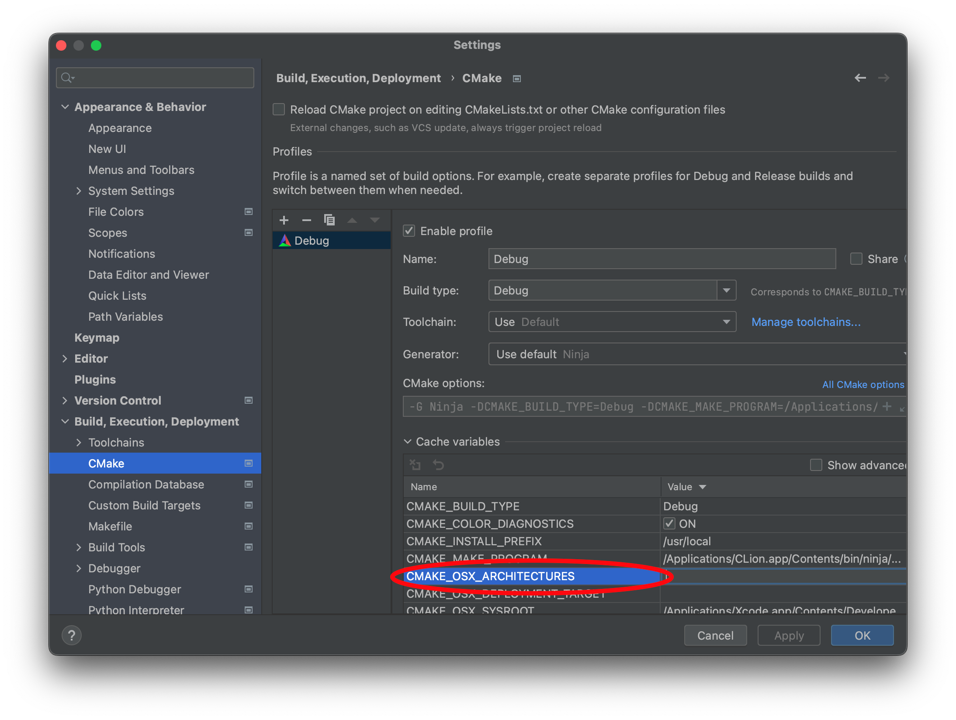Click Build, Execution, Deployment breadcrumb
The image size is (956, 720).
click(359, 78)
